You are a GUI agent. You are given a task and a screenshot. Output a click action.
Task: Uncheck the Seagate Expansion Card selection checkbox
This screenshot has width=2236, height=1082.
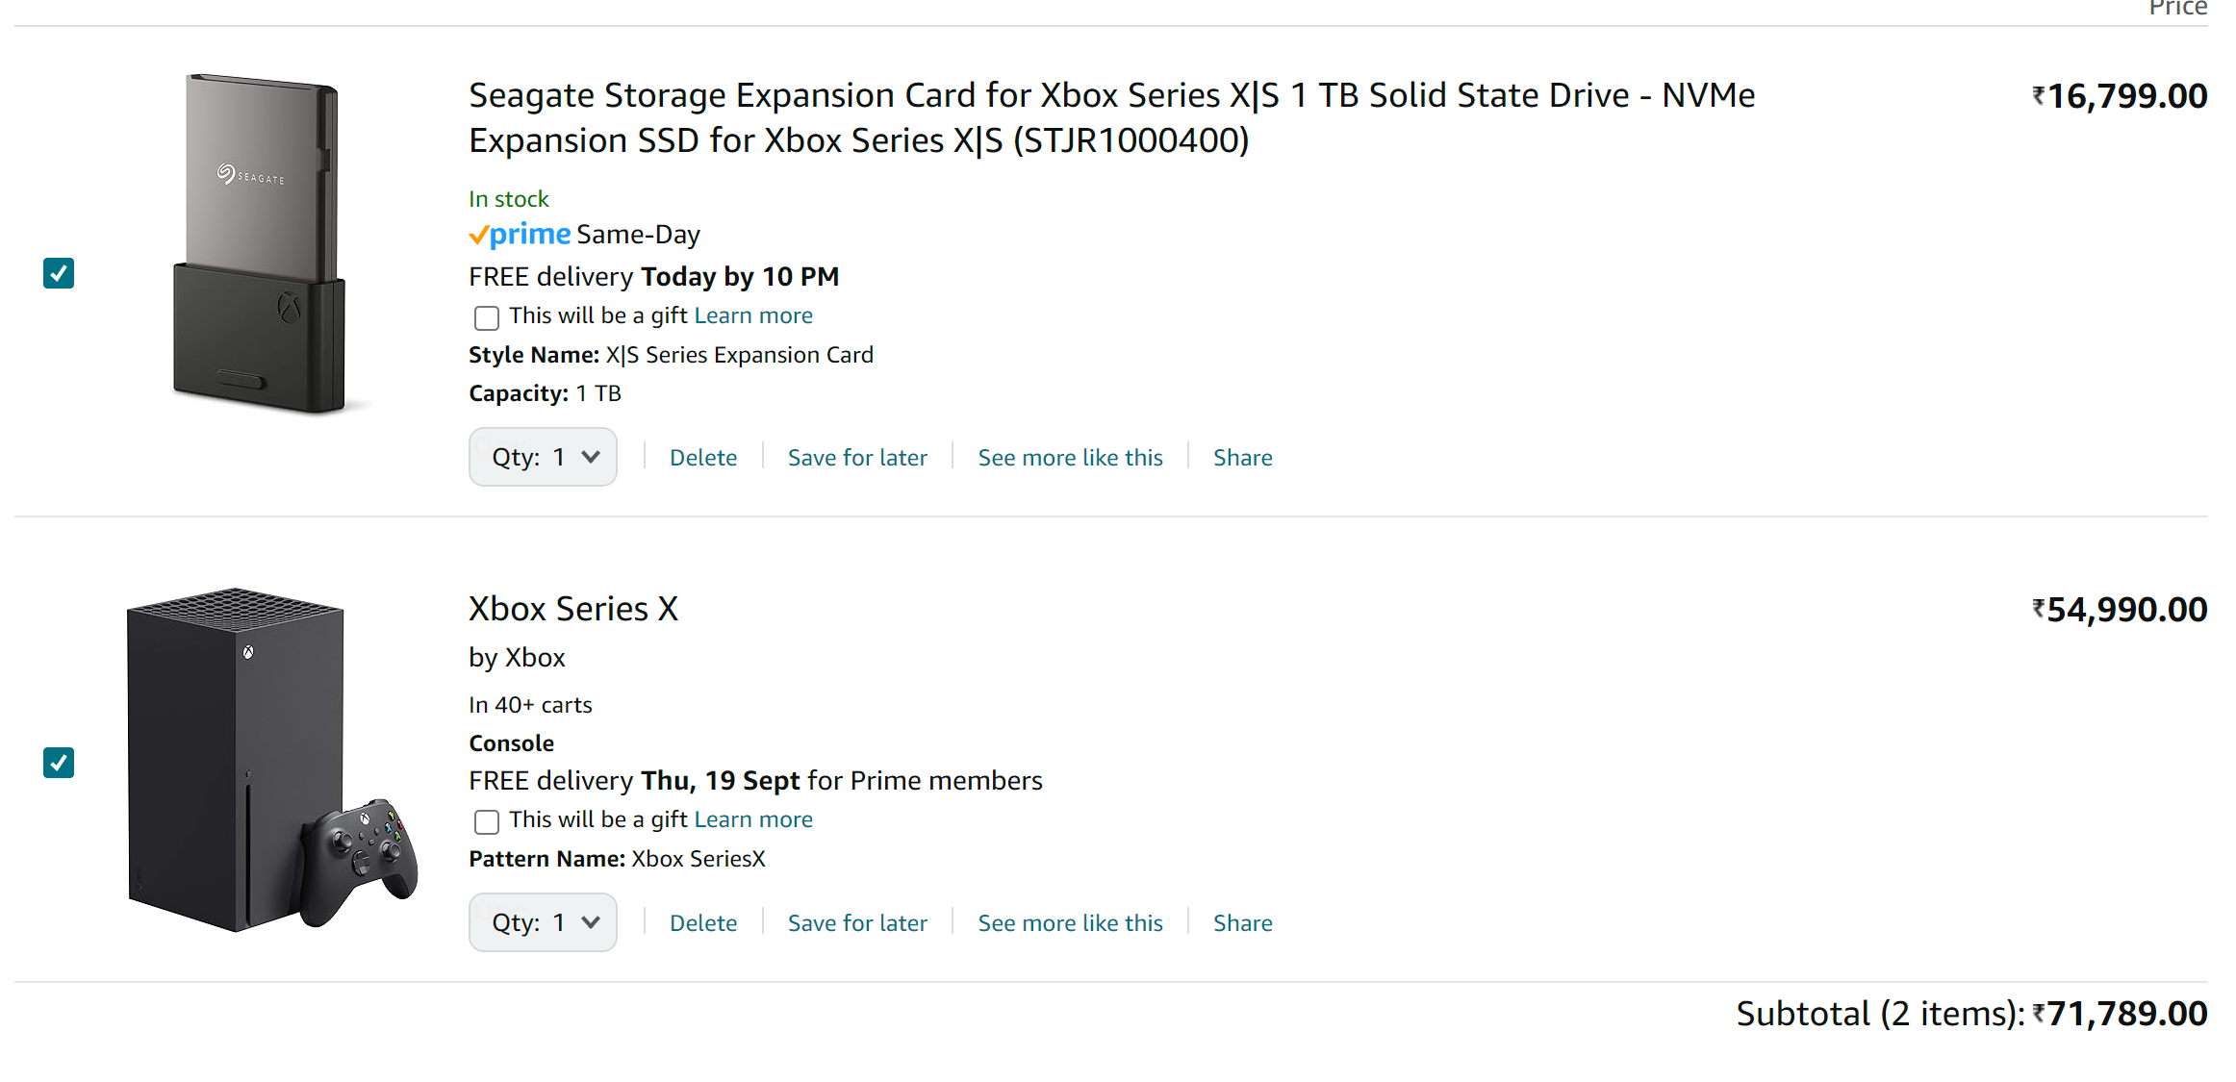pos(59,273)
